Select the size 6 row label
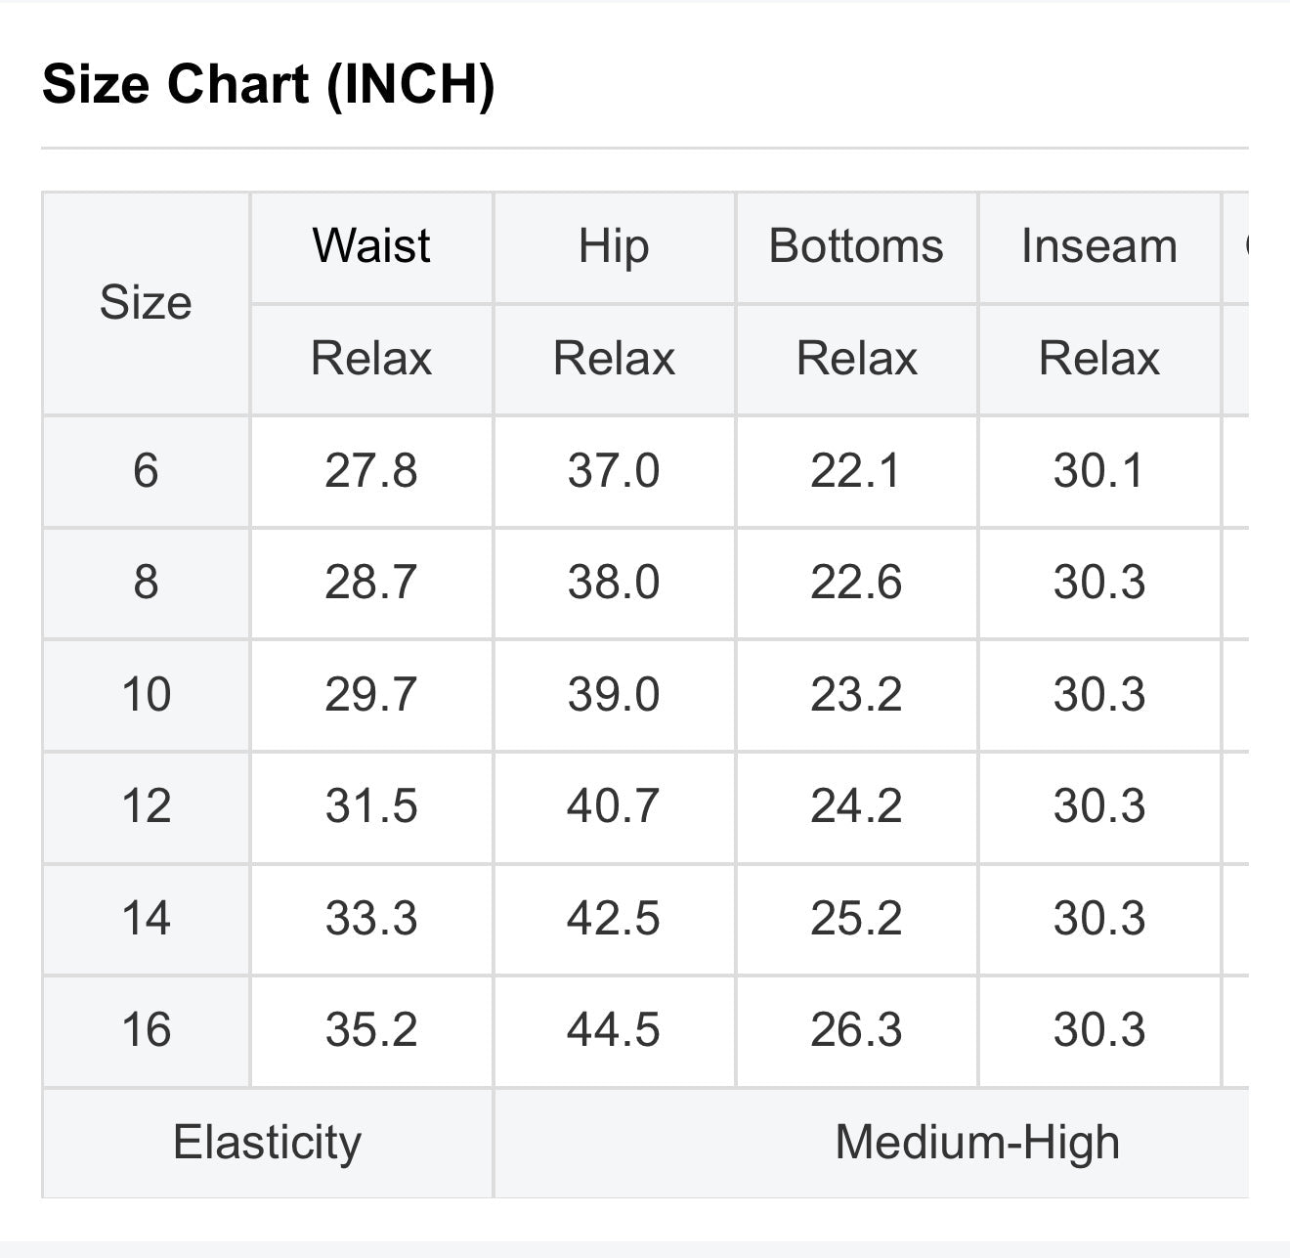The image size is (1290, 1258). tap(146, 471)
